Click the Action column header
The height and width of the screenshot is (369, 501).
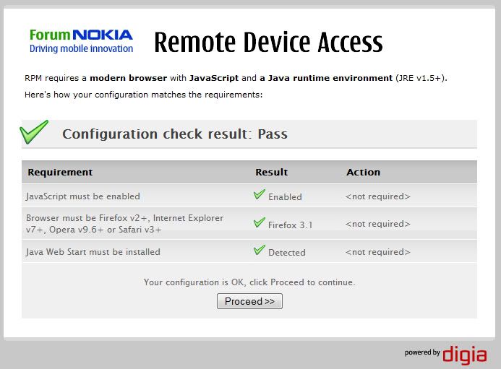coord(364,172)
